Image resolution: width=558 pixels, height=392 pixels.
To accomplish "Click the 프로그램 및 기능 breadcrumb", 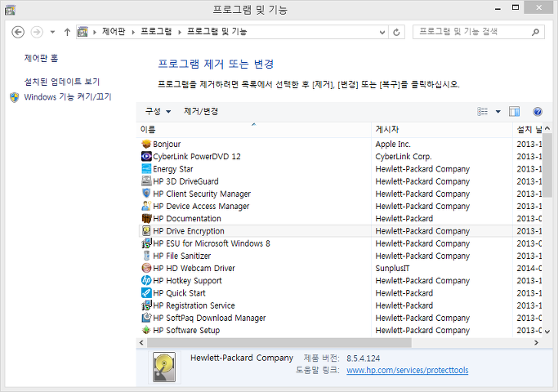I will 217,32.
